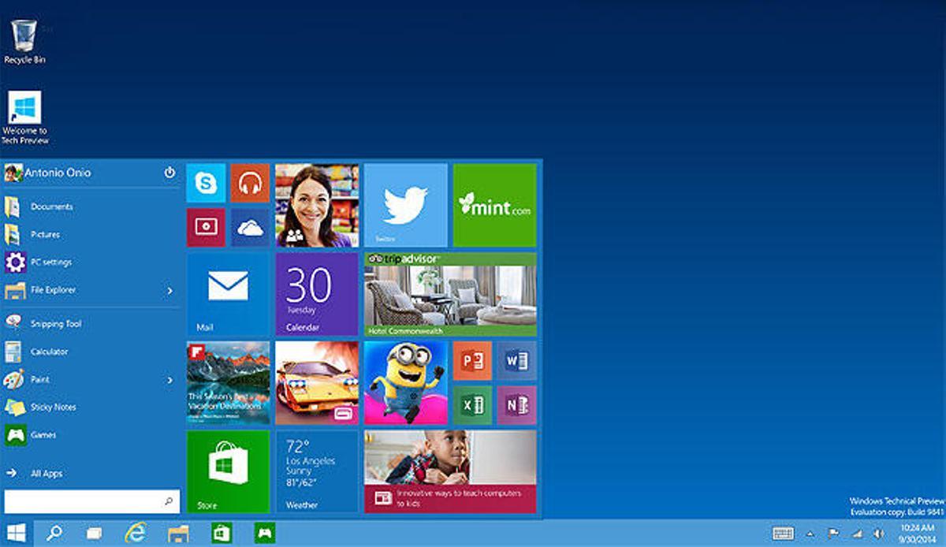Launch the PowerPoint tile
This screenshot has height=547, width=946.
pos(472,361)
